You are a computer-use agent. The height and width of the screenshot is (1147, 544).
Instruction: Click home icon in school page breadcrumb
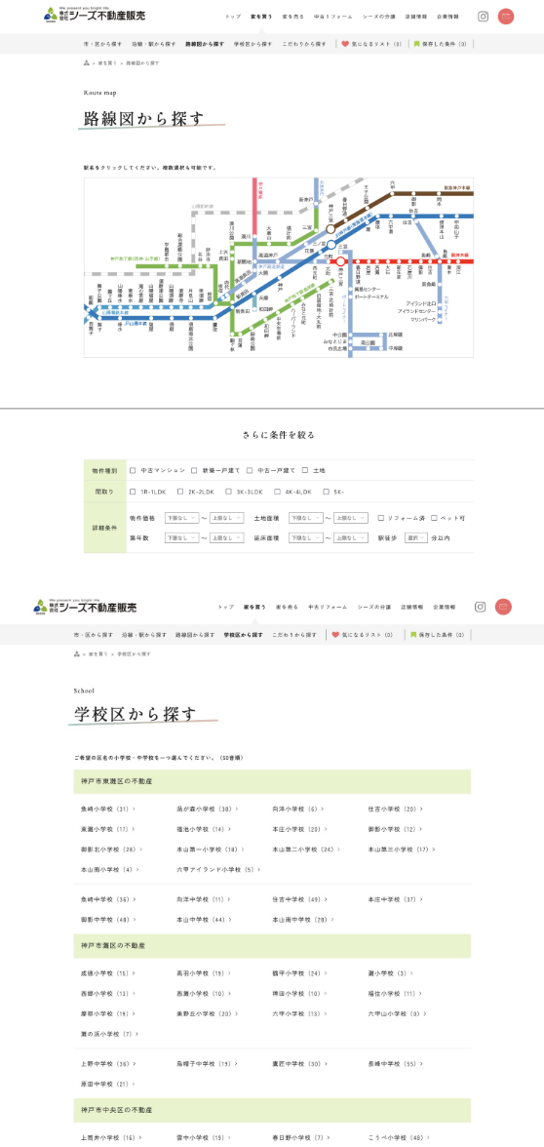click(77, 653)
